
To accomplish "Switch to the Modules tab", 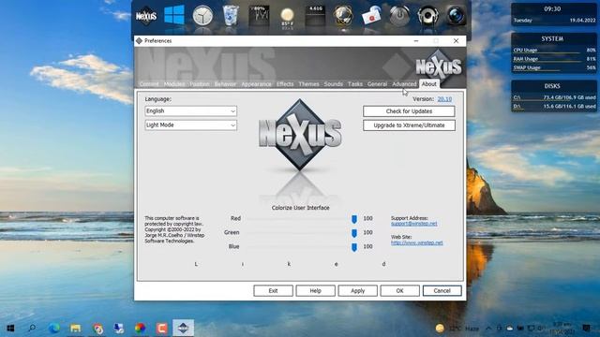I will (174, 84).
